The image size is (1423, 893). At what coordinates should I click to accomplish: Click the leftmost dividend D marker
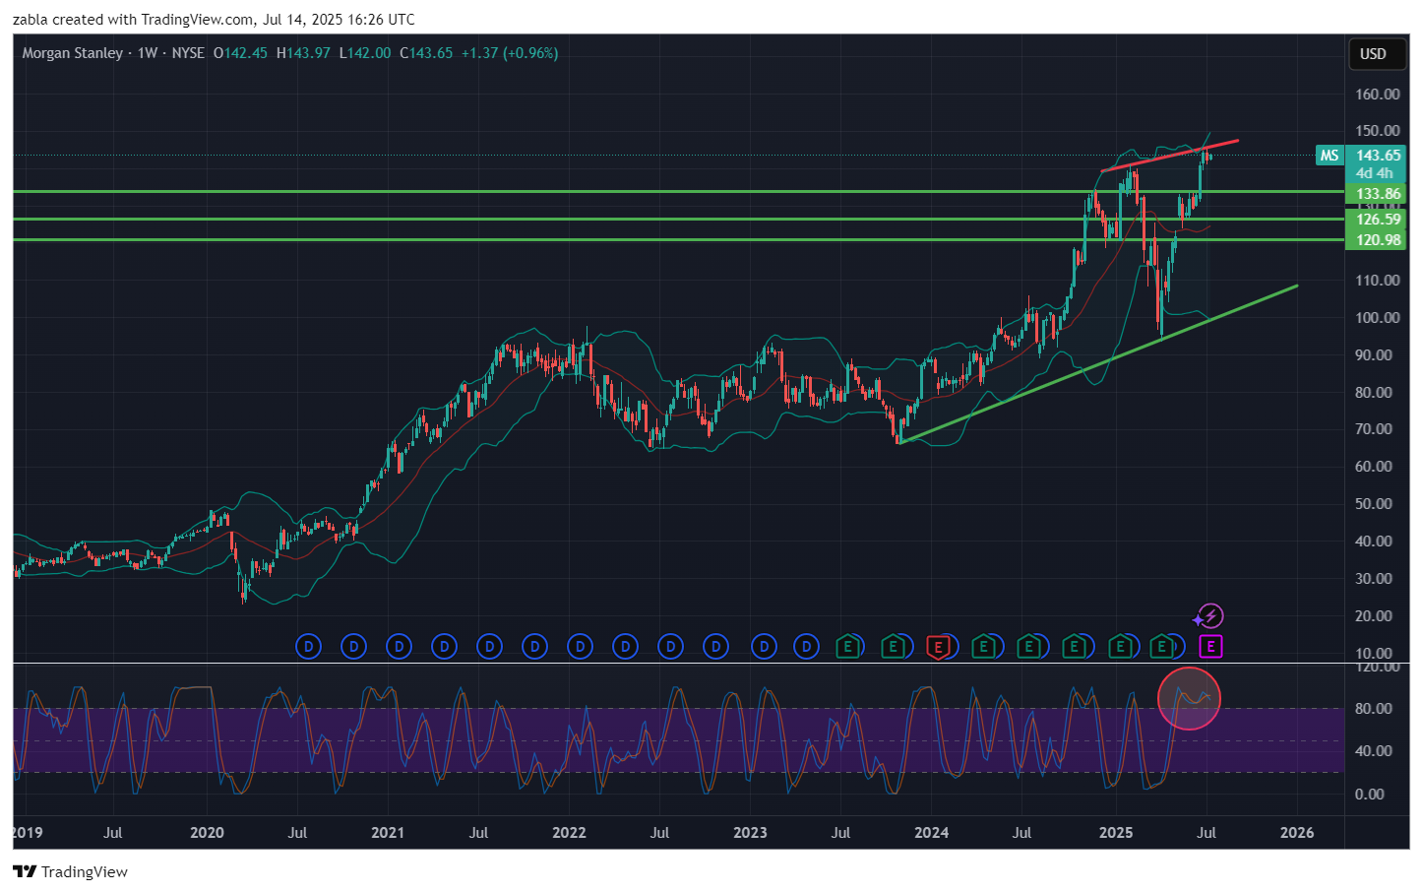click(x=308, y=647)
